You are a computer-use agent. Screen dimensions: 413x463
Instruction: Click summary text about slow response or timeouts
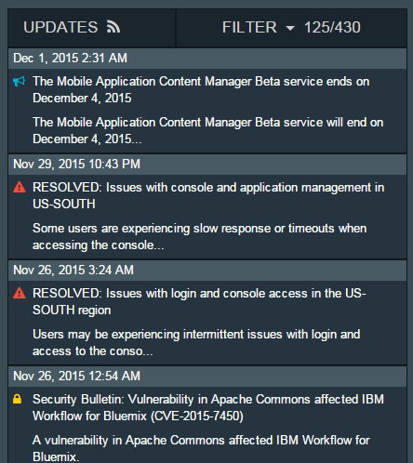(x=200, y=237)
